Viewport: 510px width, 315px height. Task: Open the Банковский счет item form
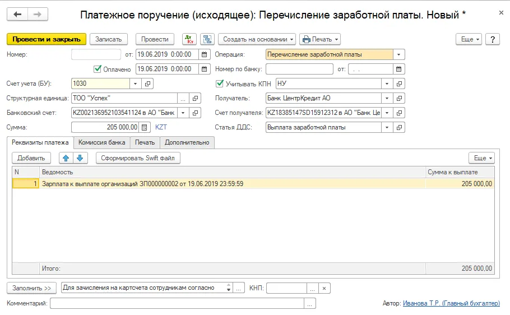coord(195,113)
